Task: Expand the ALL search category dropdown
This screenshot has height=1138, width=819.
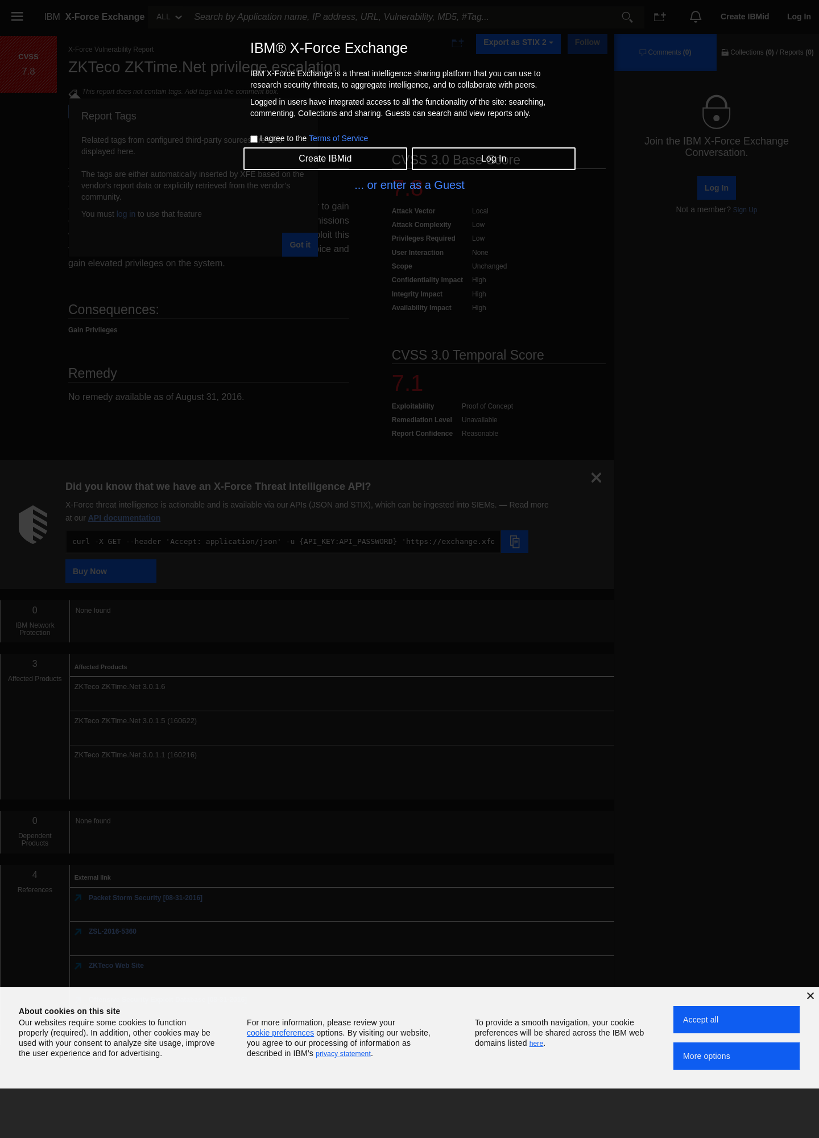Action: point(169,17)
